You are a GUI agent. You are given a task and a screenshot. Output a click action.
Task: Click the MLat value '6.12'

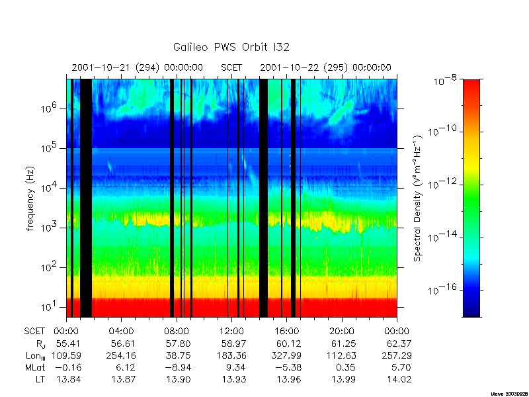pos(126,367)
